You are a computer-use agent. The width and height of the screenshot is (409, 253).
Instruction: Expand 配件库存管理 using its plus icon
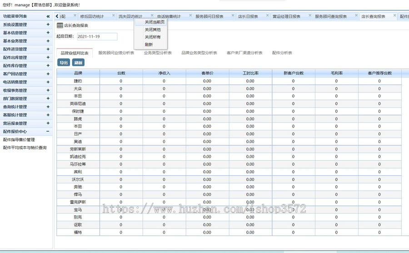coord(48,65)
